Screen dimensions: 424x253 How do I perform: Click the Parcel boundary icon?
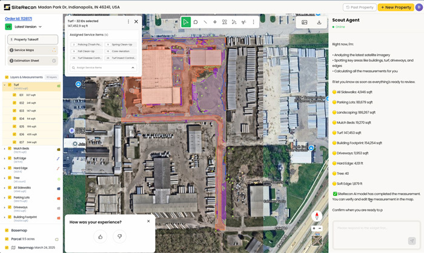(x=57, y=239)
